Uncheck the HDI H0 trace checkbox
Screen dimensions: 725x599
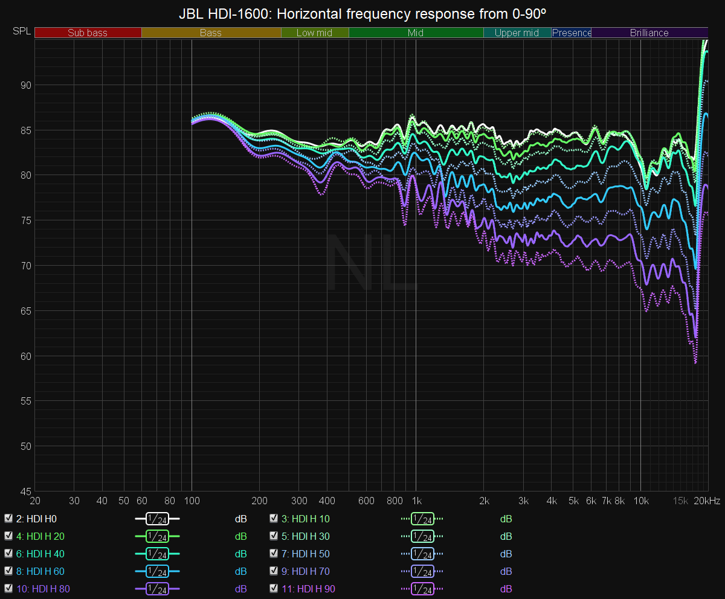8,518
